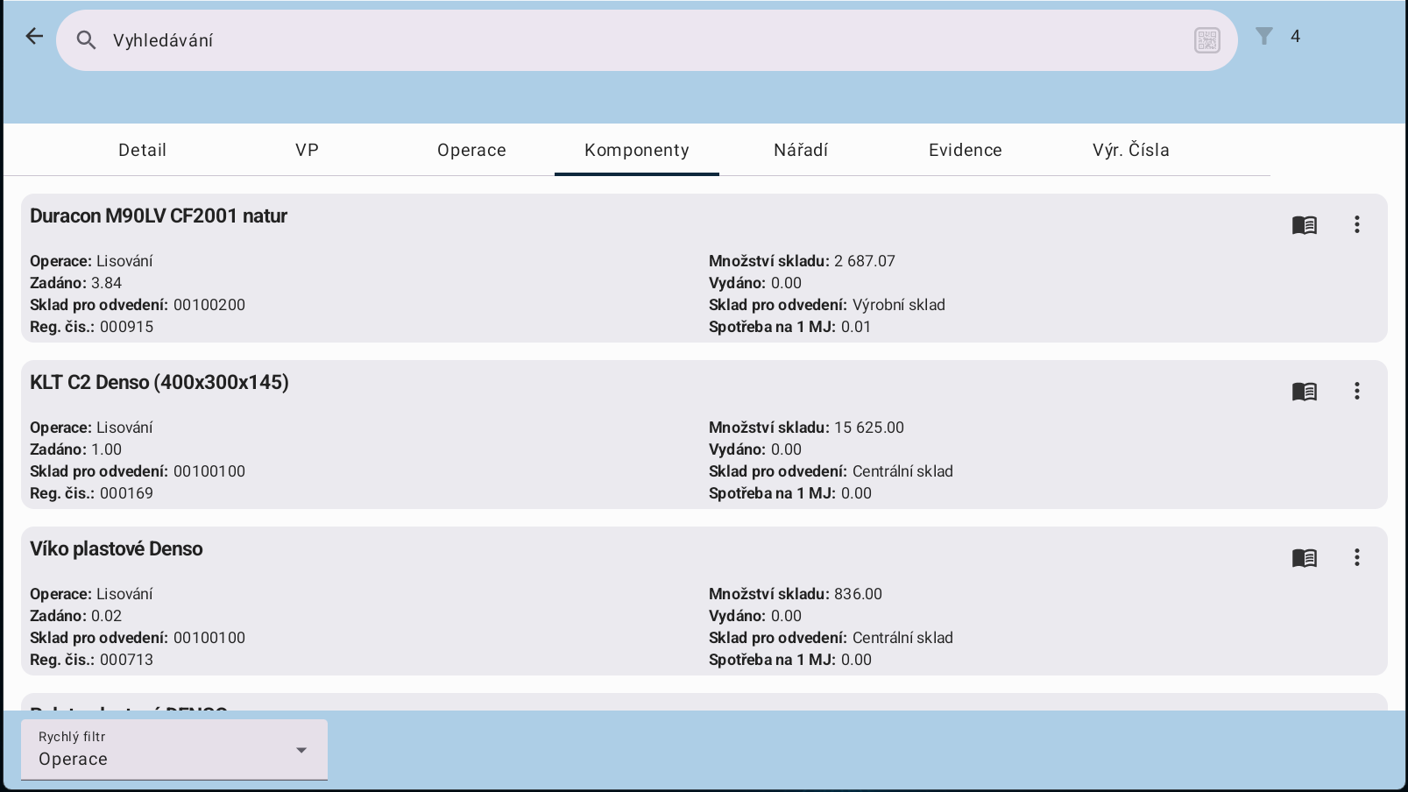Switch to the VP tab
The image size is (1408, 792).
click(x=307, y=150)
